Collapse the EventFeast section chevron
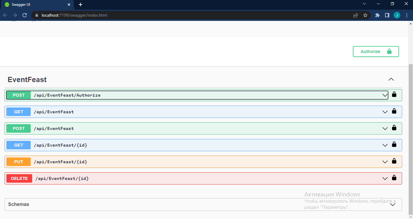413x219 pixels. pos(391,79)
